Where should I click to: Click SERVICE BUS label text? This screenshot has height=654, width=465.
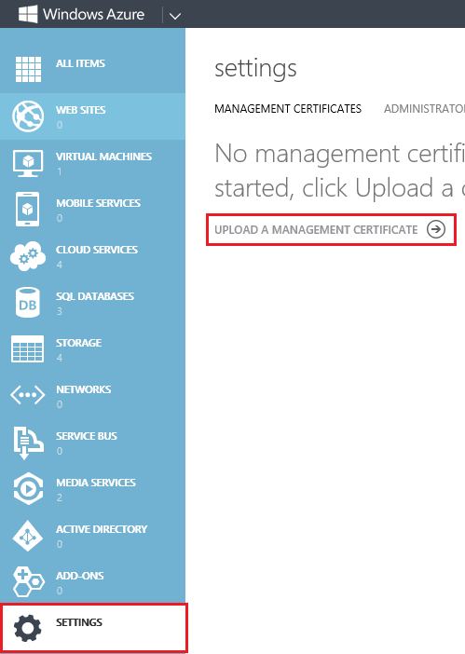[x=87, y=436]
